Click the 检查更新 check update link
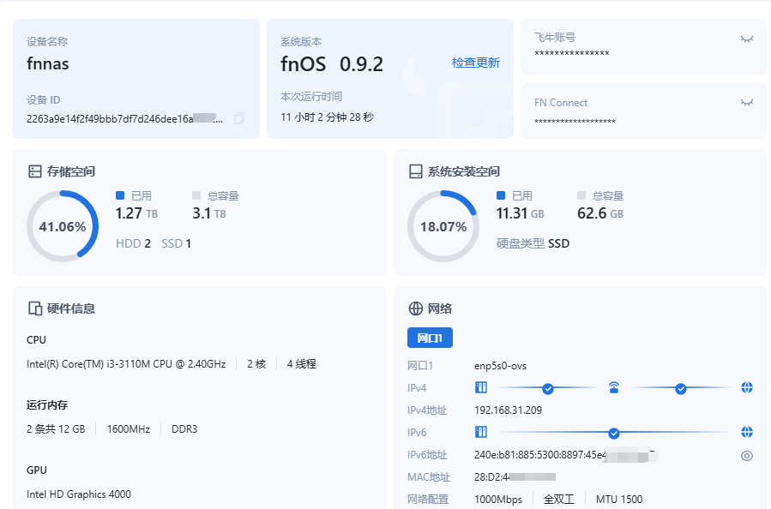Image resolution: width=771 pixels, height=509 pixels. coord(475,63)
